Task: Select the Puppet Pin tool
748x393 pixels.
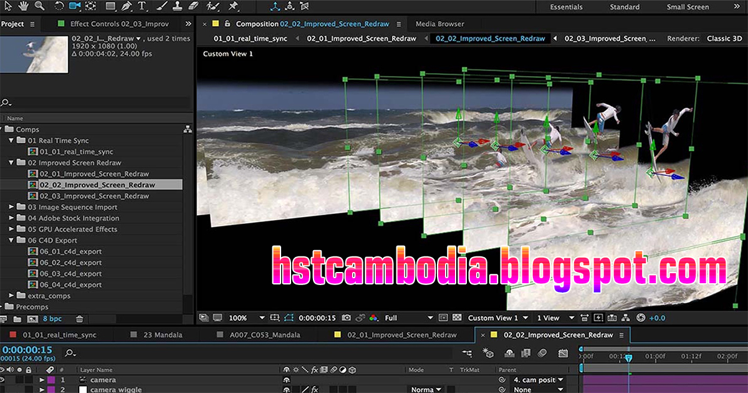Action: tap(234, 6)
